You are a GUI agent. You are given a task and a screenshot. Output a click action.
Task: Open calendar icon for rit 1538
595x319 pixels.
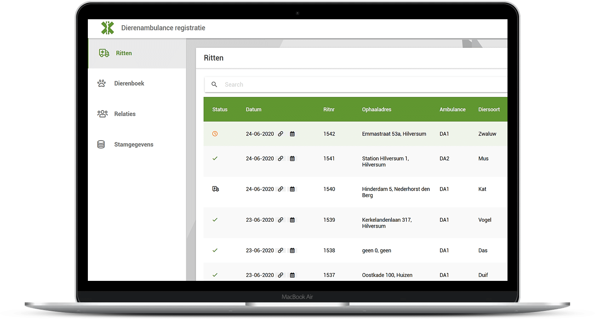pyautogui.click(x=292, y=251)
